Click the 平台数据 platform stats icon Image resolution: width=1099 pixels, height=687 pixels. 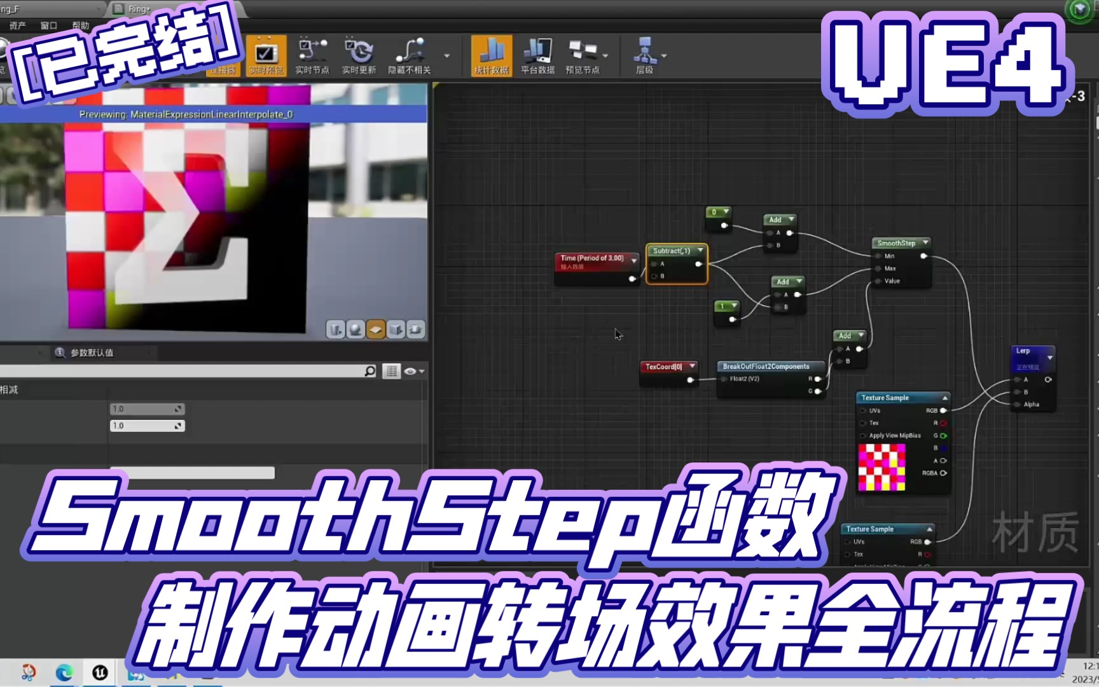[537, 52]
